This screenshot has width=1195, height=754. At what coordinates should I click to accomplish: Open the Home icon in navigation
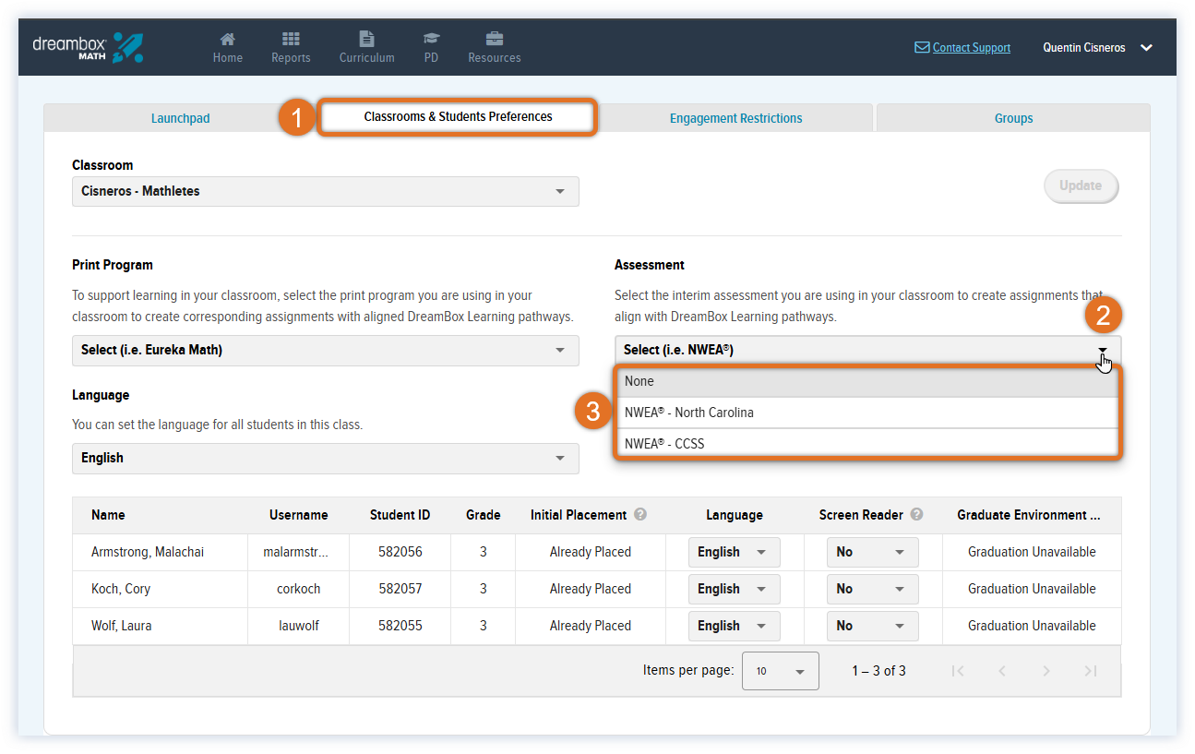coord(227,39)
